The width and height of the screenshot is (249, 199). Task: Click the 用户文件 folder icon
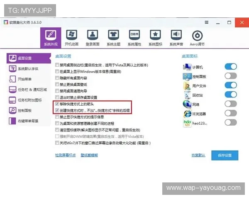point(187,86)
